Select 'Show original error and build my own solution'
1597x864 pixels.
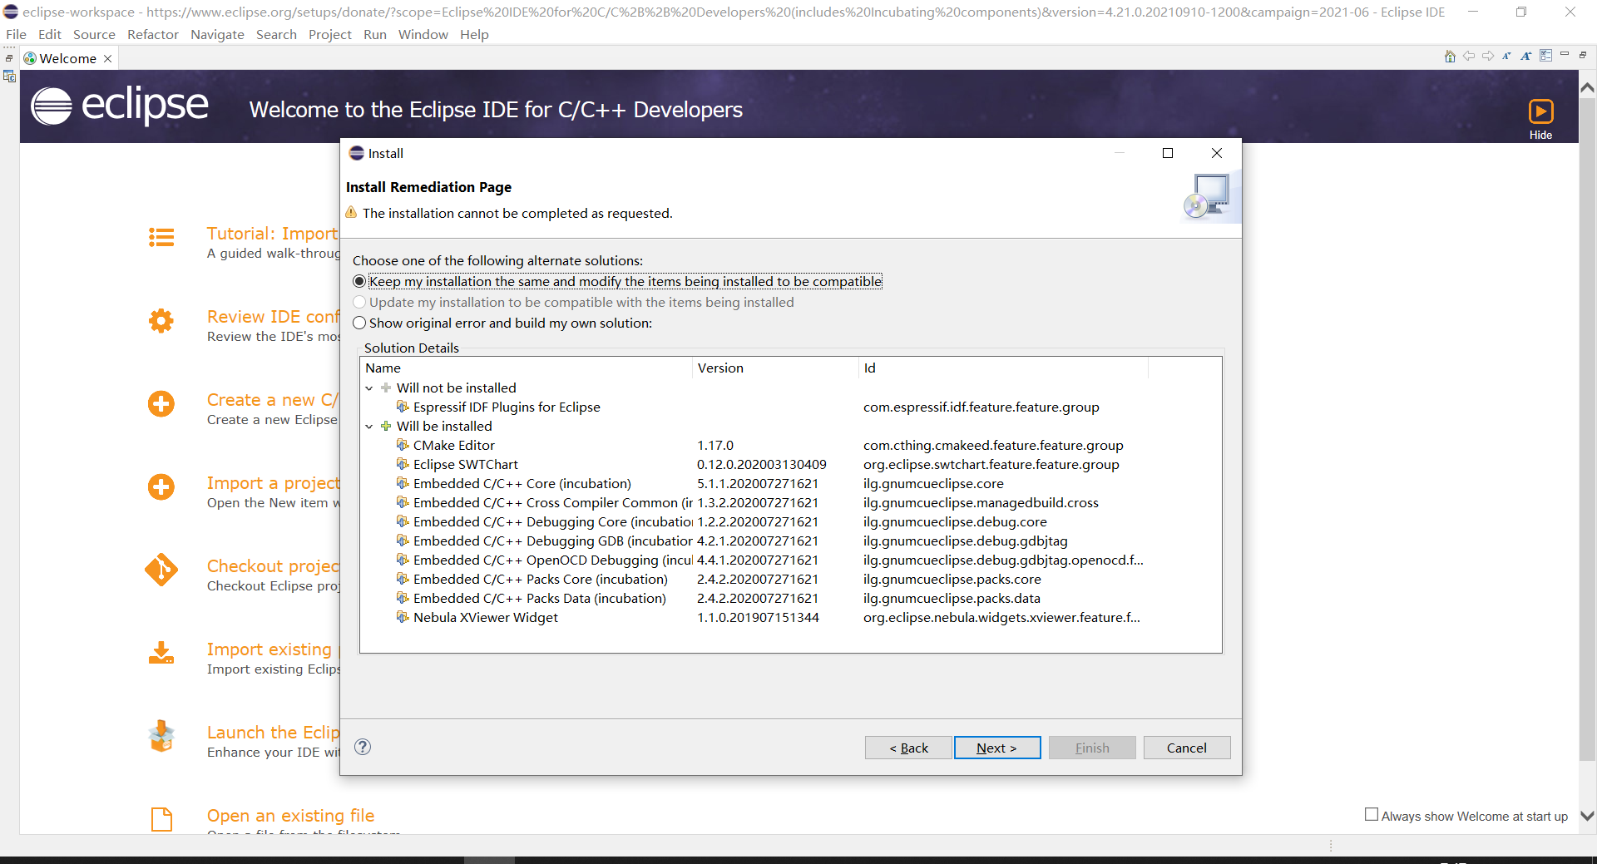359,323
